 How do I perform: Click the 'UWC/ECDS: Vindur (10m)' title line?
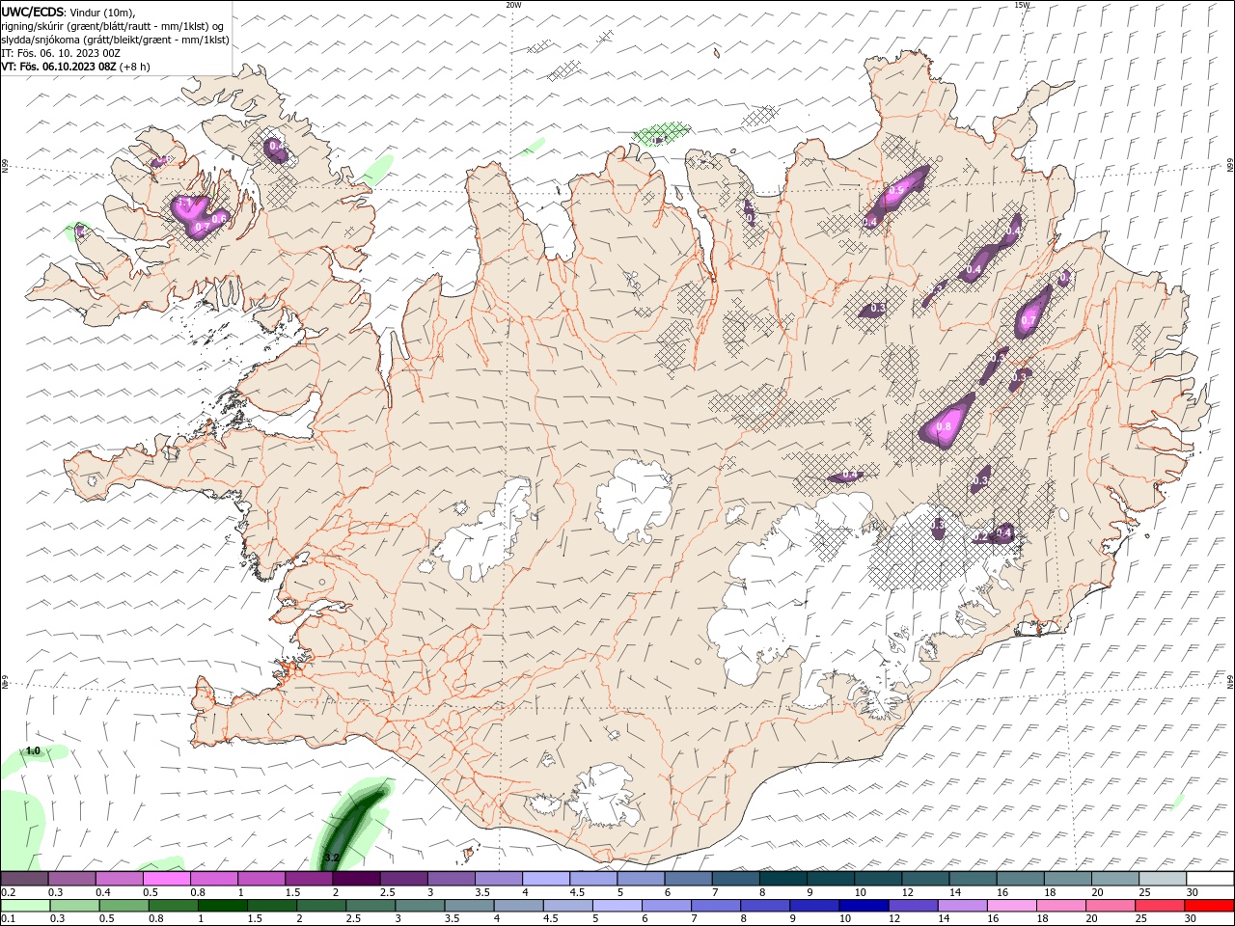click(69, 12)
